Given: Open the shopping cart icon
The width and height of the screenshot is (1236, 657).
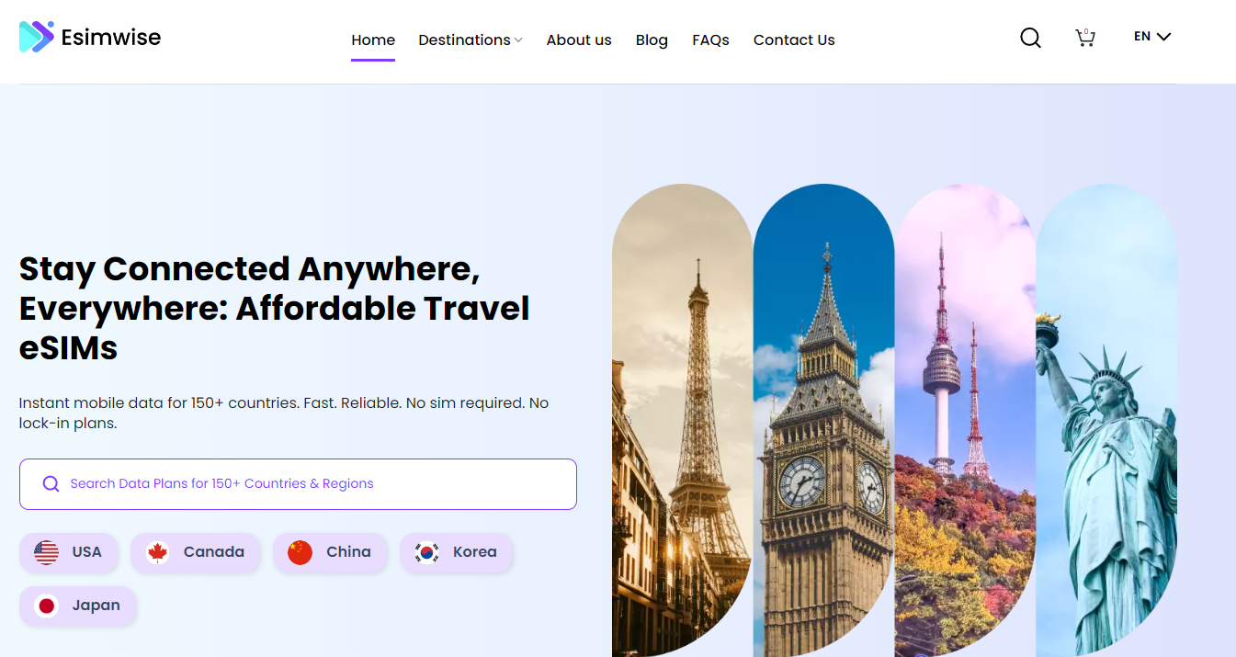Looking at the screenshot, I should (x=1085, y=38).
